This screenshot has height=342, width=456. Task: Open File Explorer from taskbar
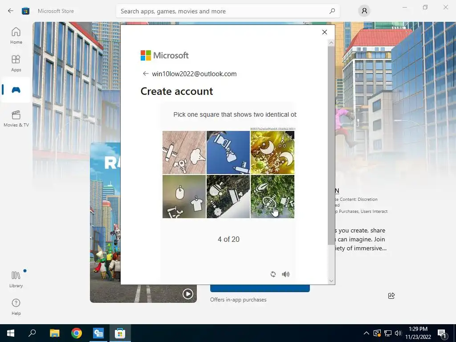54,333
